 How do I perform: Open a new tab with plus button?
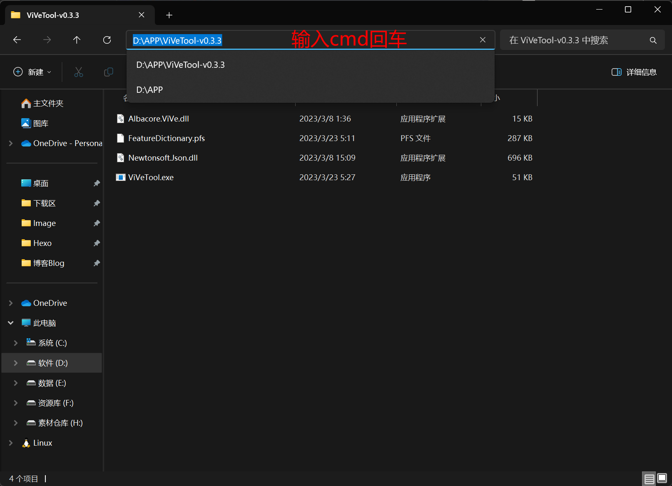[x=169, y=15]
